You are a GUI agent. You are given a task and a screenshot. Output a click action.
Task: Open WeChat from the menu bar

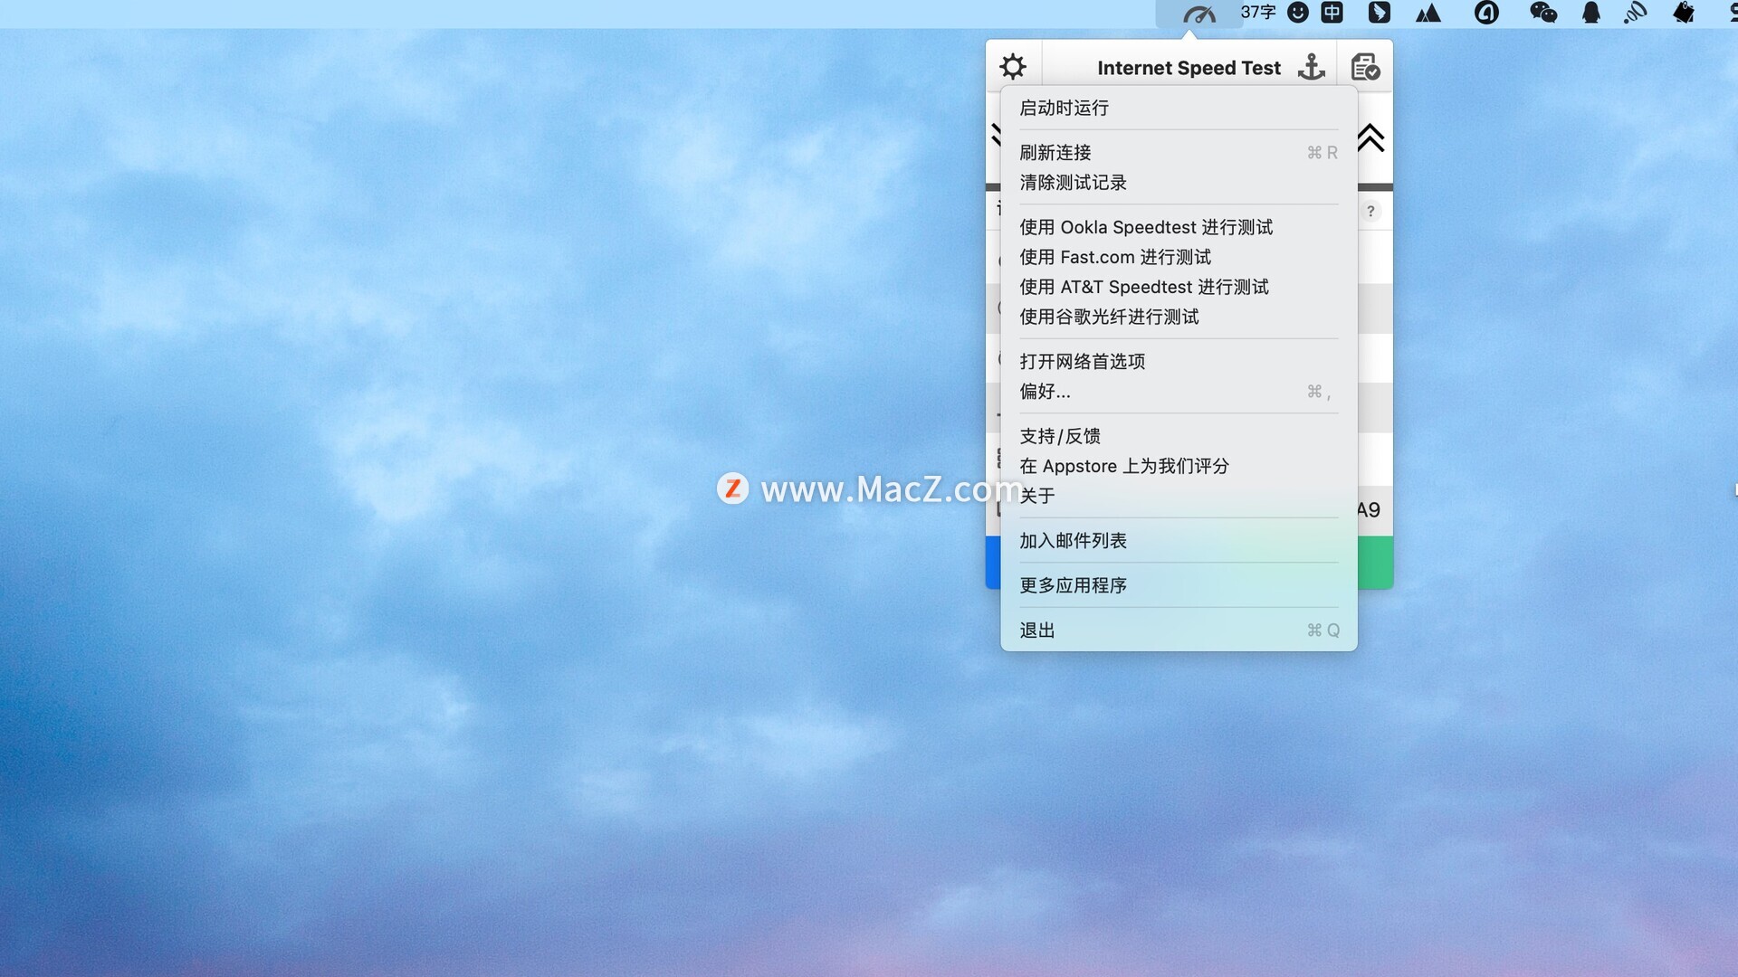pyautogui.click(x=1542, y=13)
